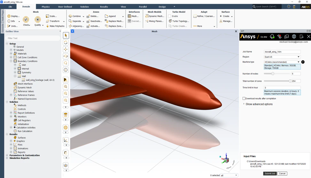Open the Adjacency zones tool
Image resolution: width=311 pixels, height=178 pixels.
(x=76, y=26)
